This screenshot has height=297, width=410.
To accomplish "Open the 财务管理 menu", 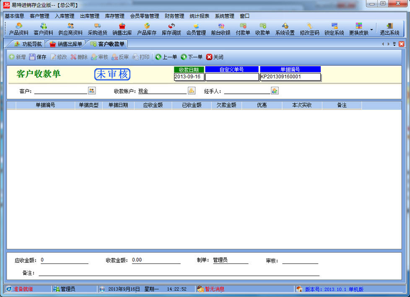I will [x=174, y=16].
